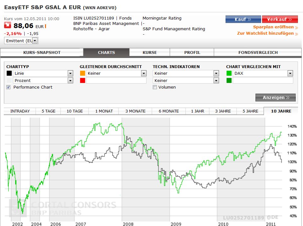This screenshot has width=303, height=226.
Task: Click the price 88,06 value
Action: click(23, 26)
